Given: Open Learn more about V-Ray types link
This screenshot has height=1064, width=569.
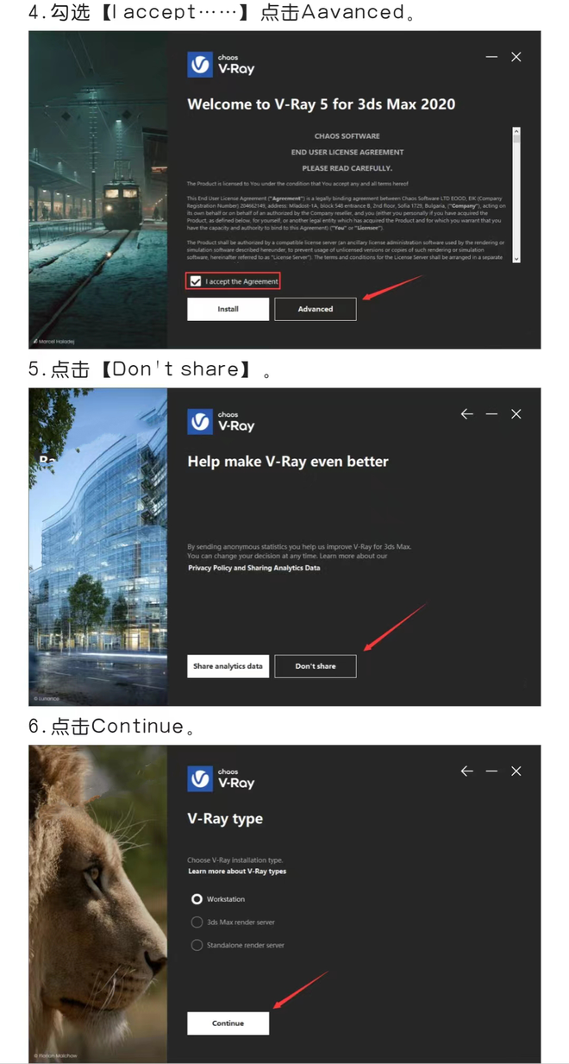Looking at the screenshot, I should coord(237,872).
